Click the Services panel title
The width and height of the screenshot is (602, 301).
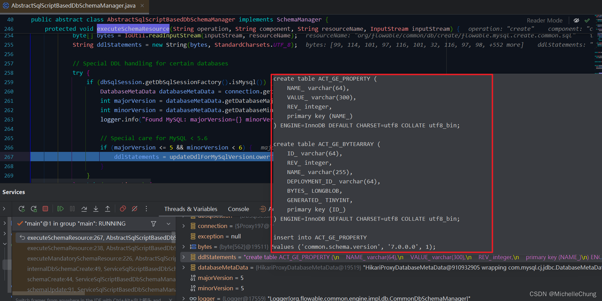(14, 192)
